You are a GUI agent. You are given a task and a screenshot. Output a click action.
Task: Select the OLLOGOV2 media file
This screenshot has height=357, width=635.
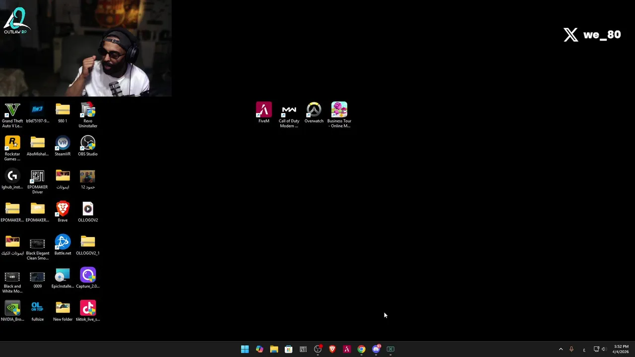click(x=88, y=212)
